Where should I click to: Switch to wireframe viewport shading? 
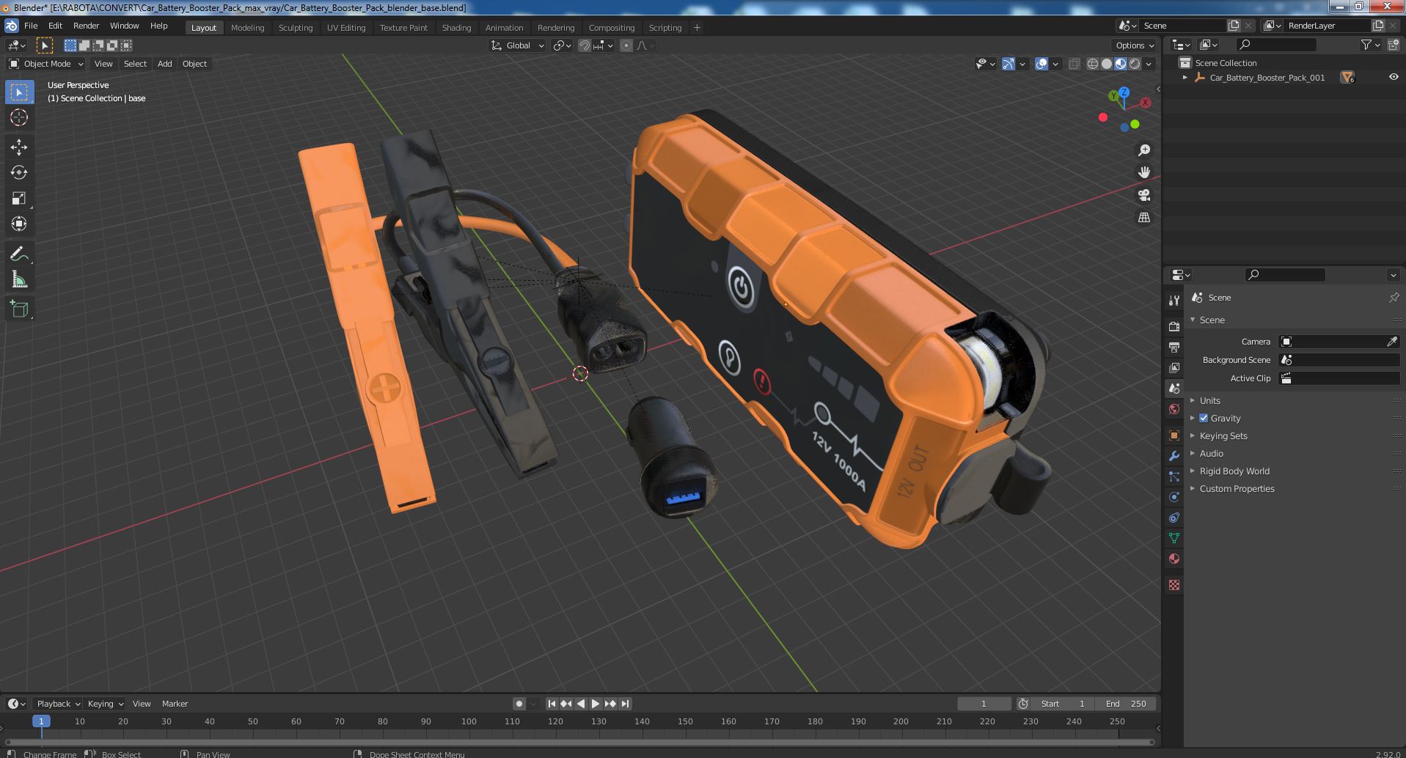pyautogui.click(x=1093, y=64)
